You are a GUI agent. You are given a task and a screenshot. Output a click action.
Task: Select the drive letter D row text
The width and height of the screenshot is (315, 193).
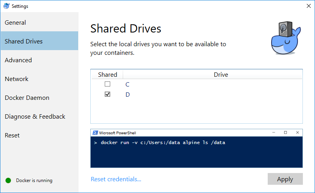(127, 95)
